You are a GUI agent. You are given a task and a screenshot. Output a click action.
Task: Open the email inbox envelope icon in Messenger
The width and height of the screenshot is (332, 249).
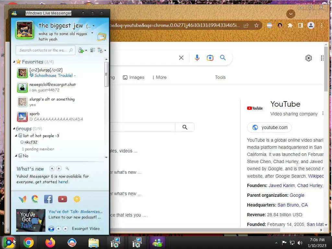pyautogui.click(x=101, y=37)
